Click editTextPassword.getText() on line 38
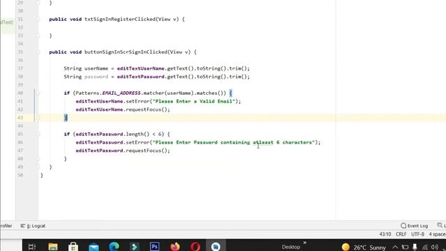The height and width of the screenshot is (251, 446). [155, 77]
